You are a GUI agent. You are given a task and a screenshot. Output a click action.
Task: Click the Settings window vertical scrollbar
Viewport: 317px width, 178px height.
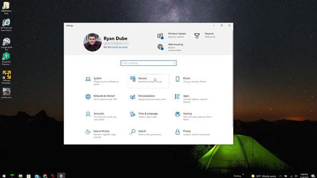point(233,79)
